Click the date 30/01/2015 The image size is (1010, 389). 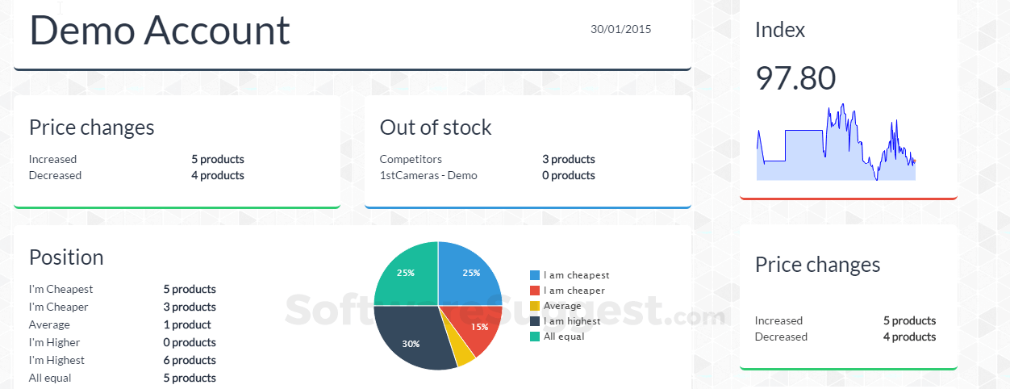point(620,29)
